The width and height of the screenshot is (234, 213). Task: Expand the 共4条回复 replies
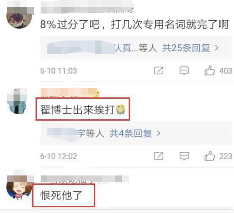(131, 133)
